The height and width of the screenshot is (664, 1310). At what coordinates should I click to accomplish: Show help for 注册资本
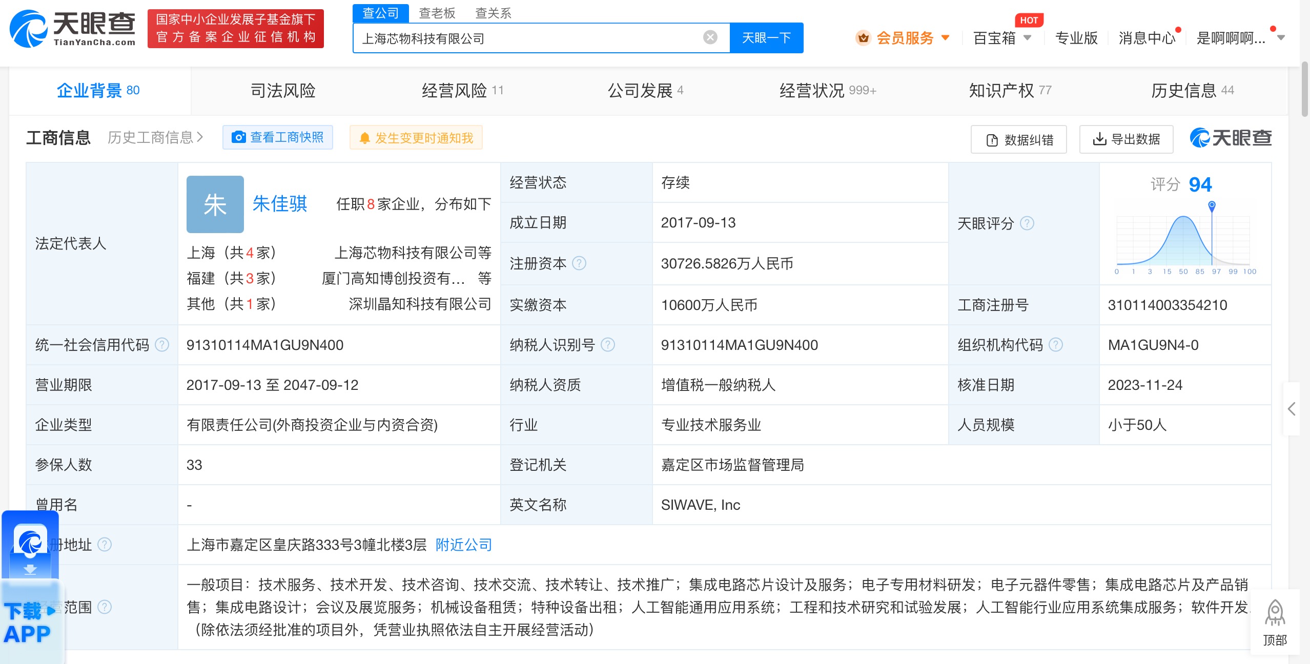point(579,263)
